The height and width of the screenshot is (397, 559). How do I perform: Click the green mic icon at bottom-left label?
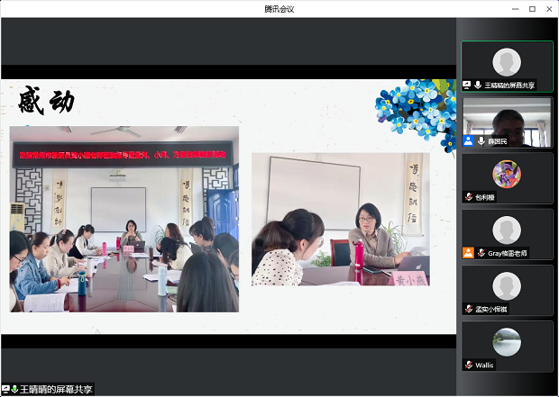click(x=14, y=390)
